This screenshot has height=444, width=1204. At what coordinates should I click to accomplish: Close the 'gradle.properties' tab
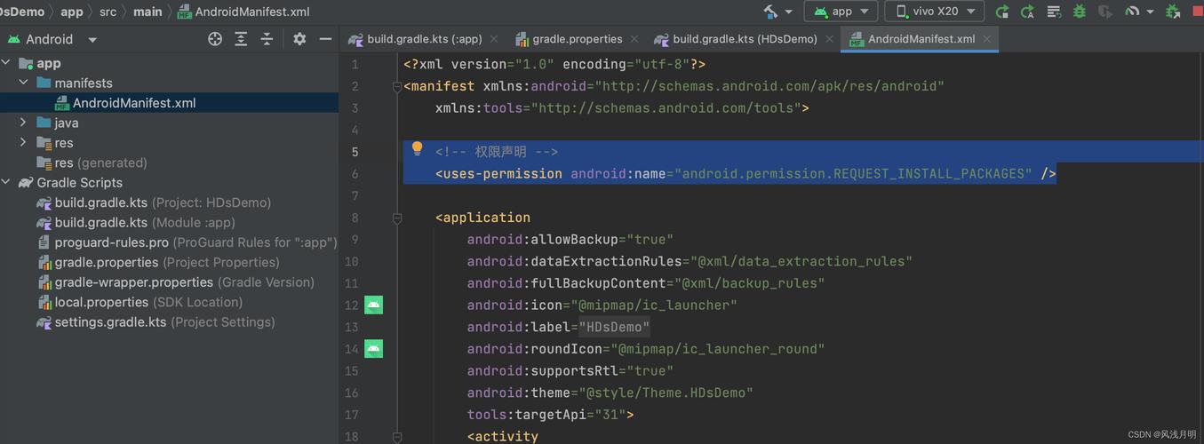pyautogui.click(x=634, y=39)
